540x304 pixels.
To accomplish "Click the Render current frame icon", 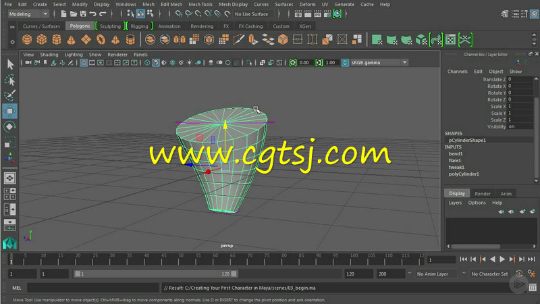I will click(308, 14).
